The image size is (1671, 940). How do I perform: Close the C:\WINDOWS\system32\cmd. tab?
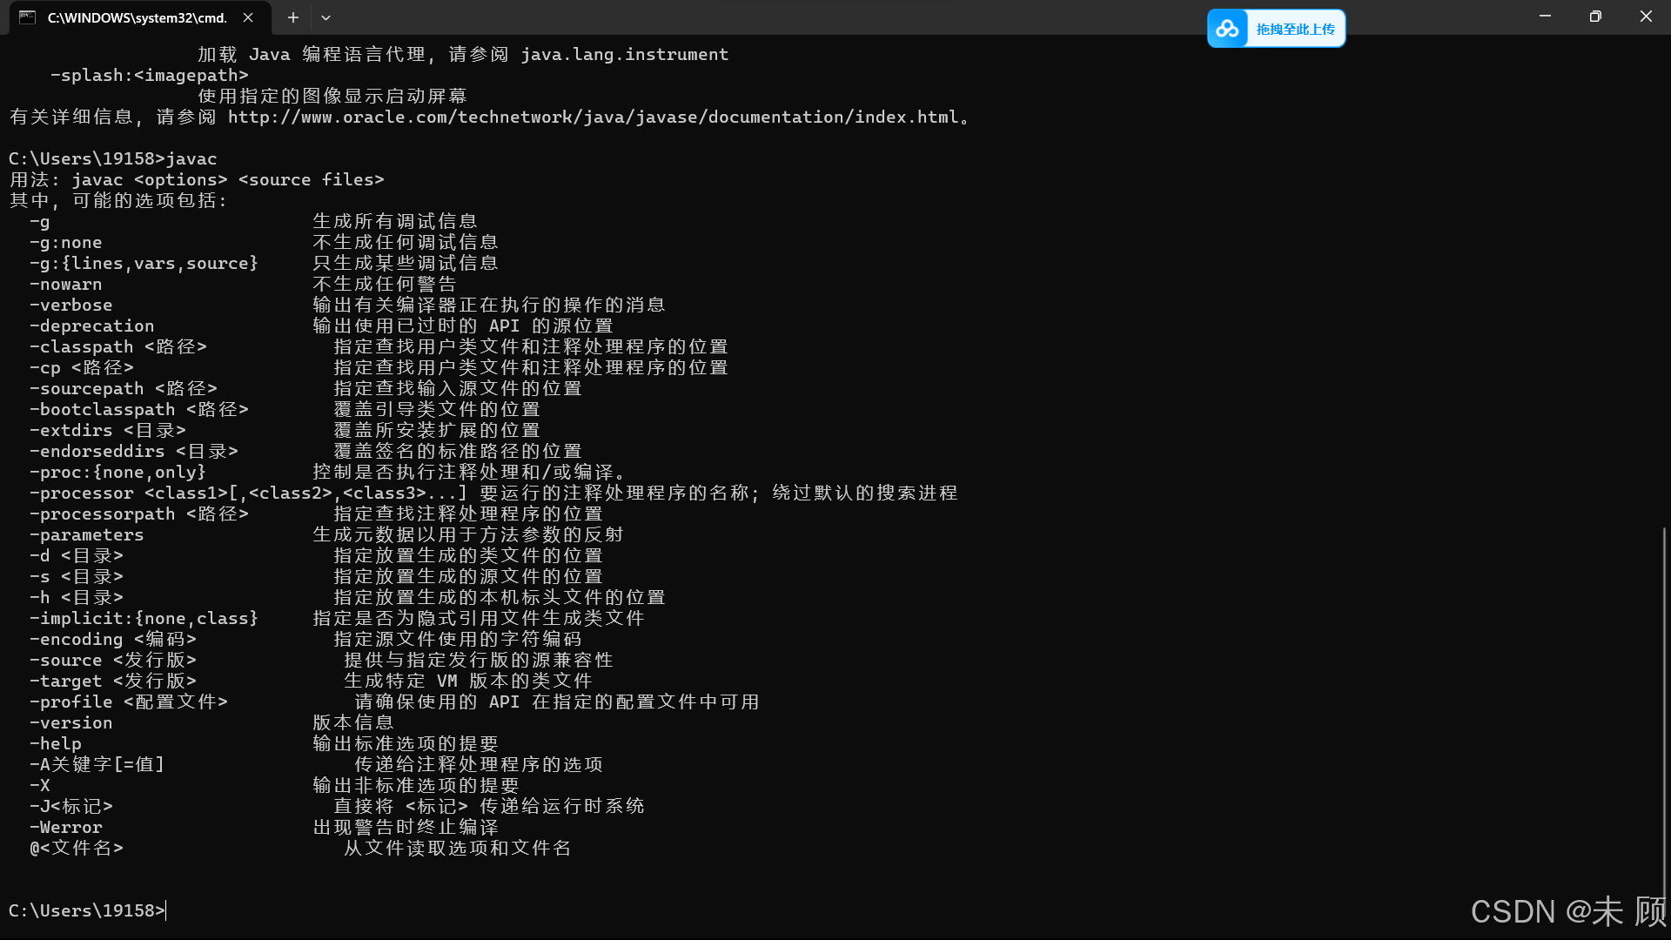click(246, 17)
